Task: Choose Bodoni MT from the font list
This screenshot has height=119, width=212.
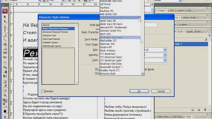Action: click(x=120, y=47)
